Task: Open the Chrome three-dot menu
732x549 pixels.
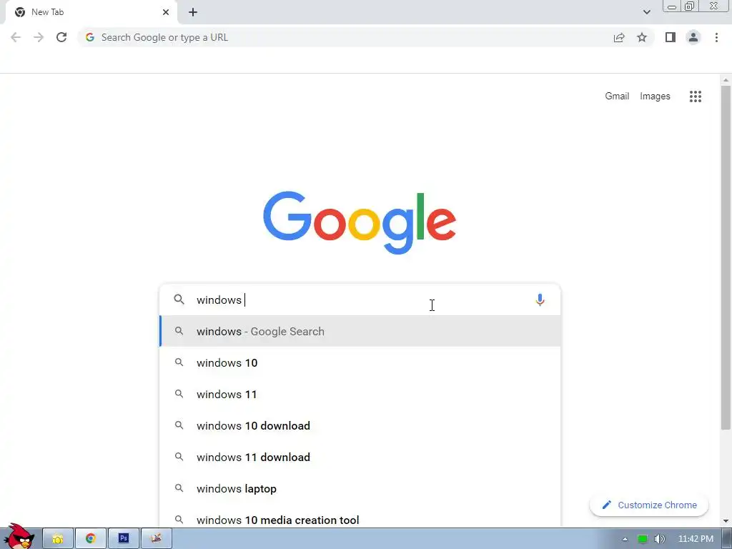Action: 716,37
